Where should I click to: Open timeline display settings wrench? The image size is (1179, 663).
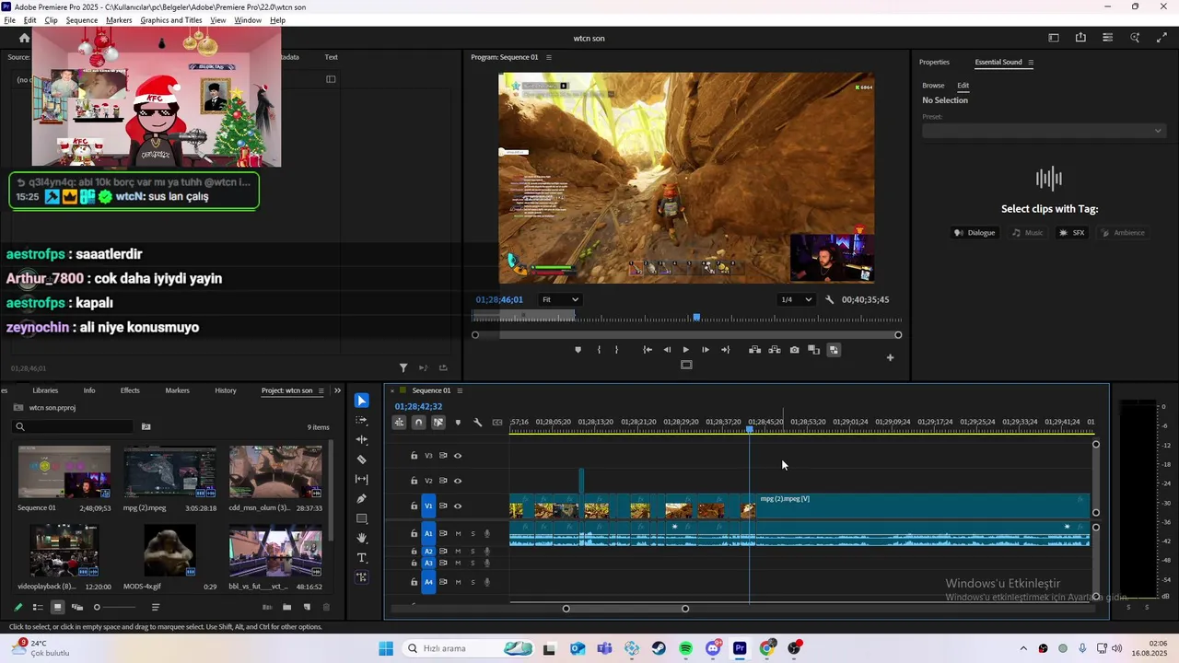coord(477,423)
